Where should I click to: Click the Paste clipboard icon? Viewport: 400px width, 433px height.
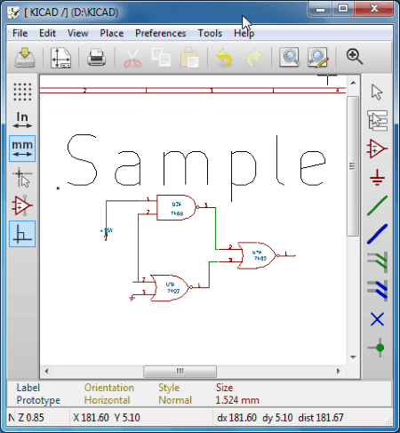coord(189,57)
